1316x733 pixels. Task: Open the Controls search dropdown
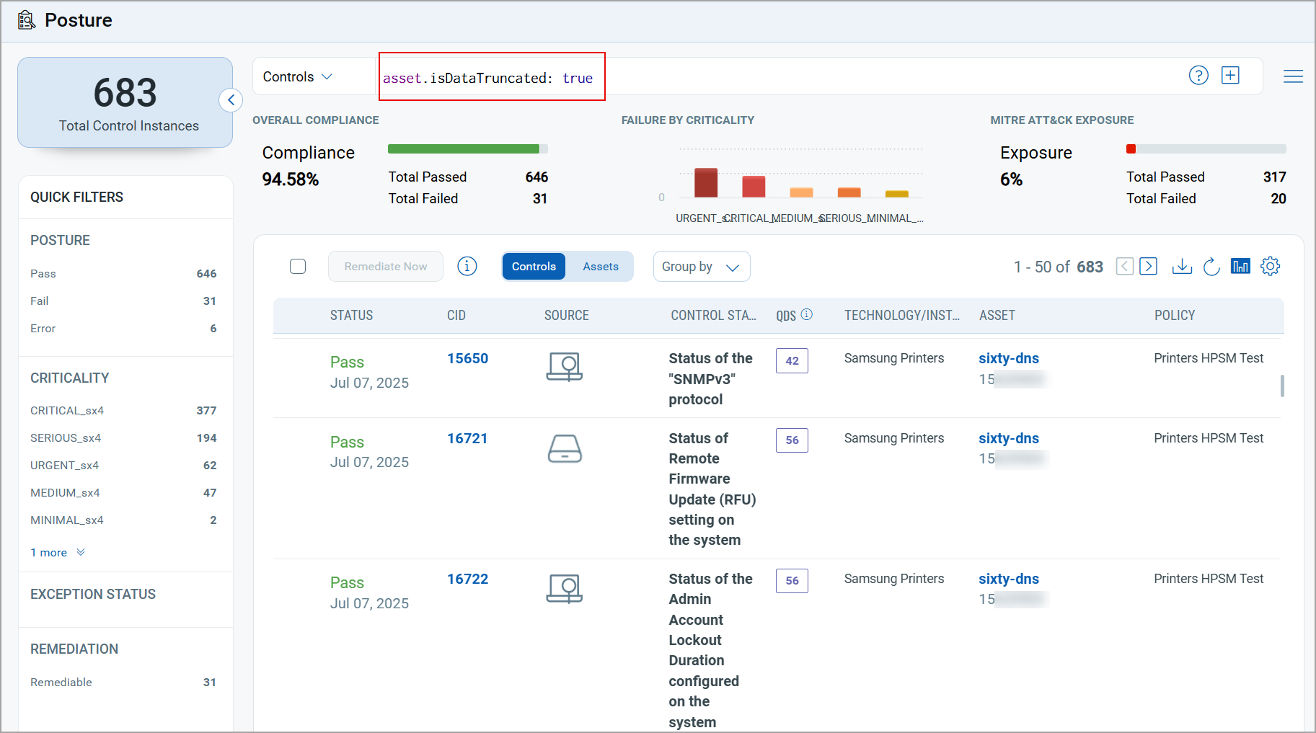(297, 77)
